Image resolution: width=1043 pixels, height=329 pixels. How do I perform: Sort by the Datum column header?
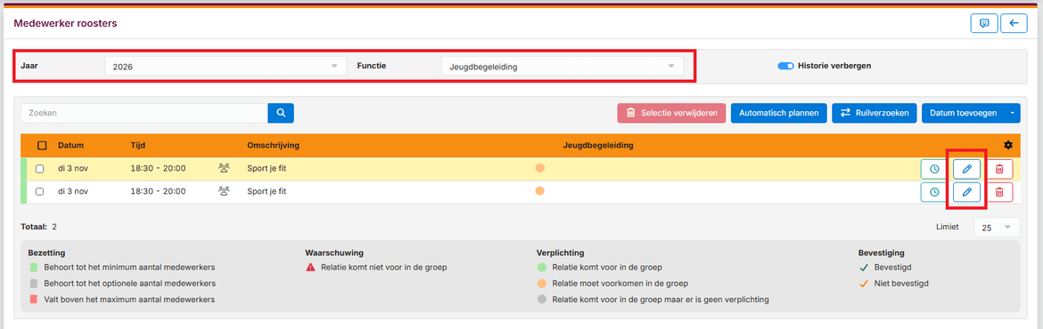pyautogui.click(x=71, y=145)
